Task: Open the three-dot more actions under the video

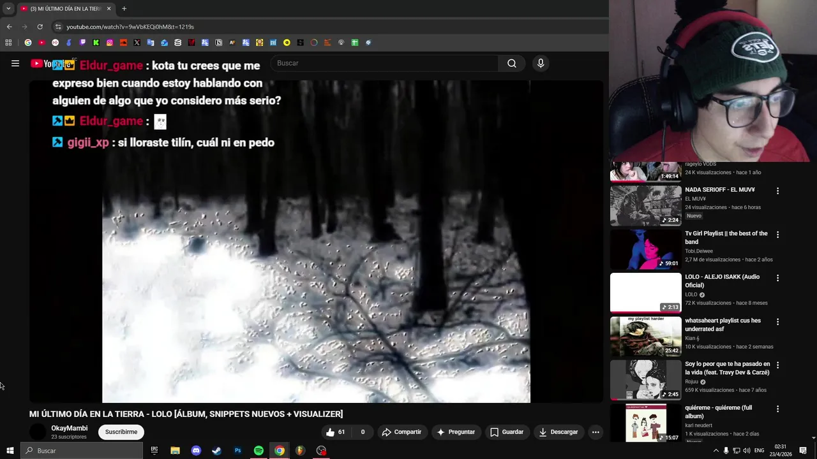Action: [x=596, y=432]
